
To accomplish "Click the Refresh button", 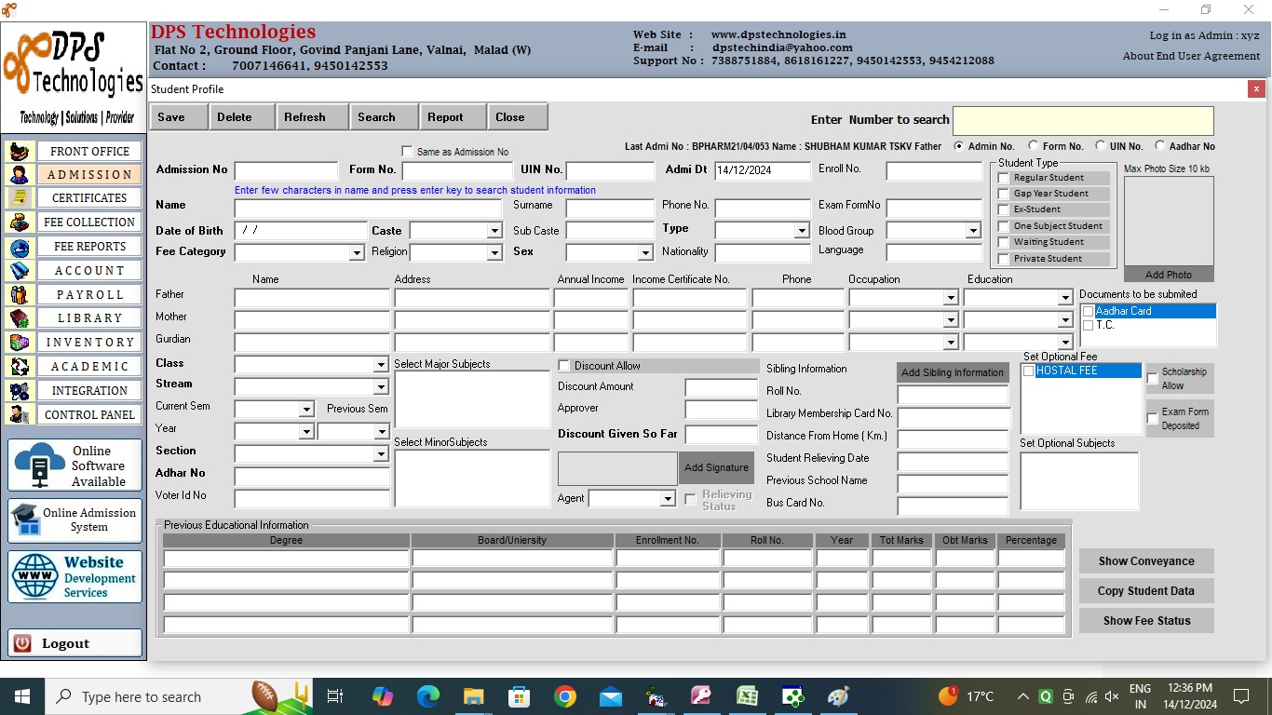I will click(x=313, y=117).
